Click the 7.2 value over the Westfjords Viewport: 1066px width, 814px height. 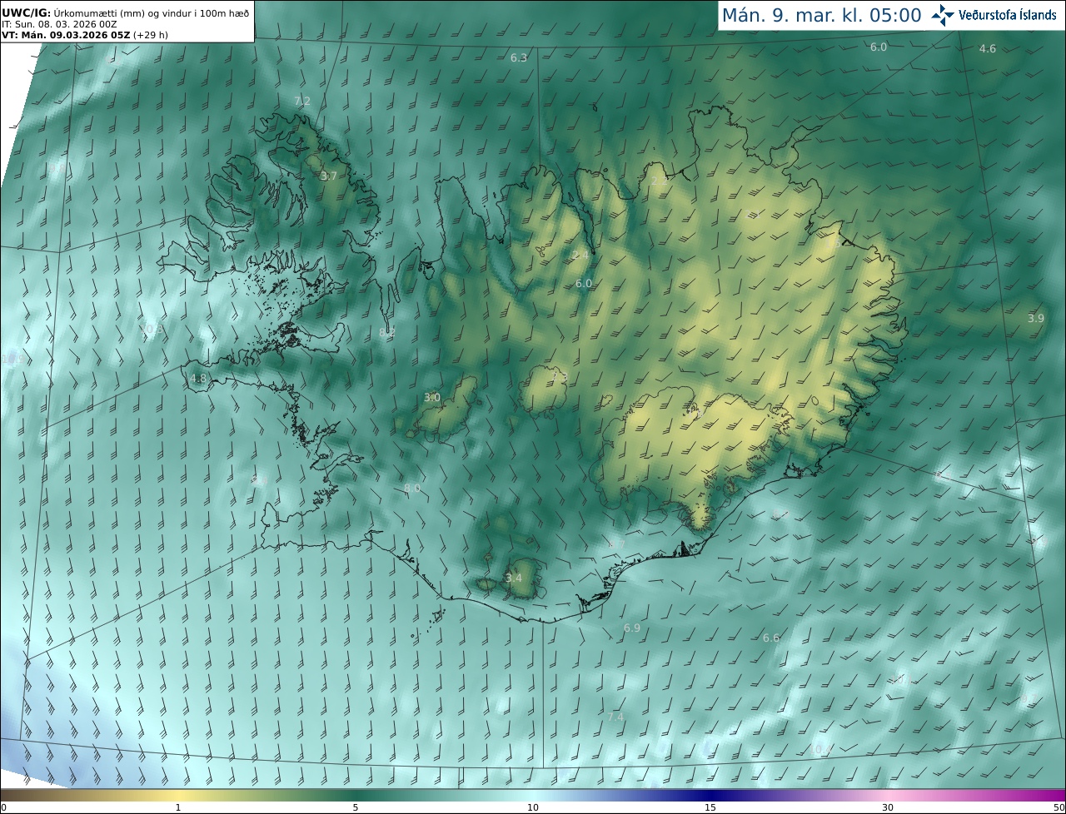[x=301, y=101]
